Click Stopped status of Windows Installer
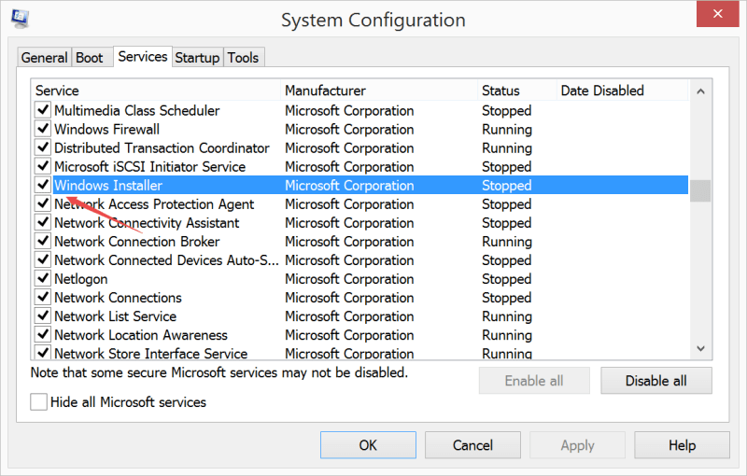The height and width of the screenshot is (476, 747). [506, 186]
